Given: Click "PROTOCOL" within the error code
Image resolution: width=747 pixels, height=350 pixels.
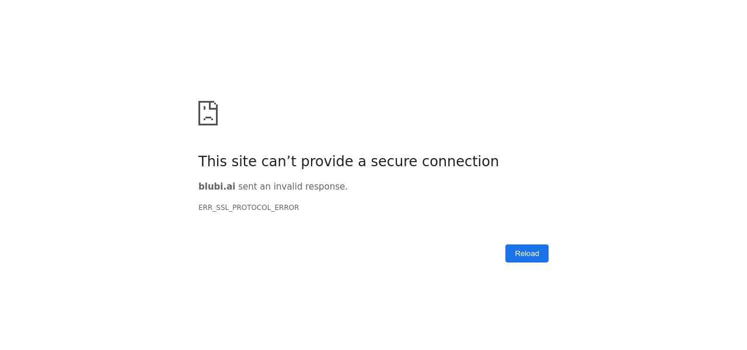Looking at the screenshot, I should 252,208.
